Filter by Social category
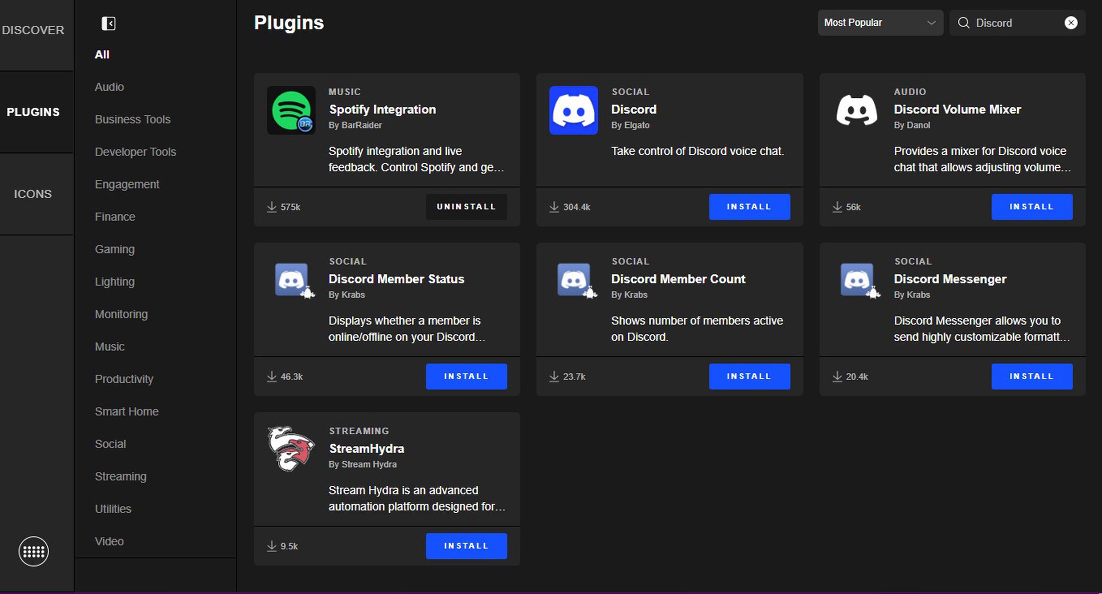This screenshot has width=1102, height=594. (110, 444)
